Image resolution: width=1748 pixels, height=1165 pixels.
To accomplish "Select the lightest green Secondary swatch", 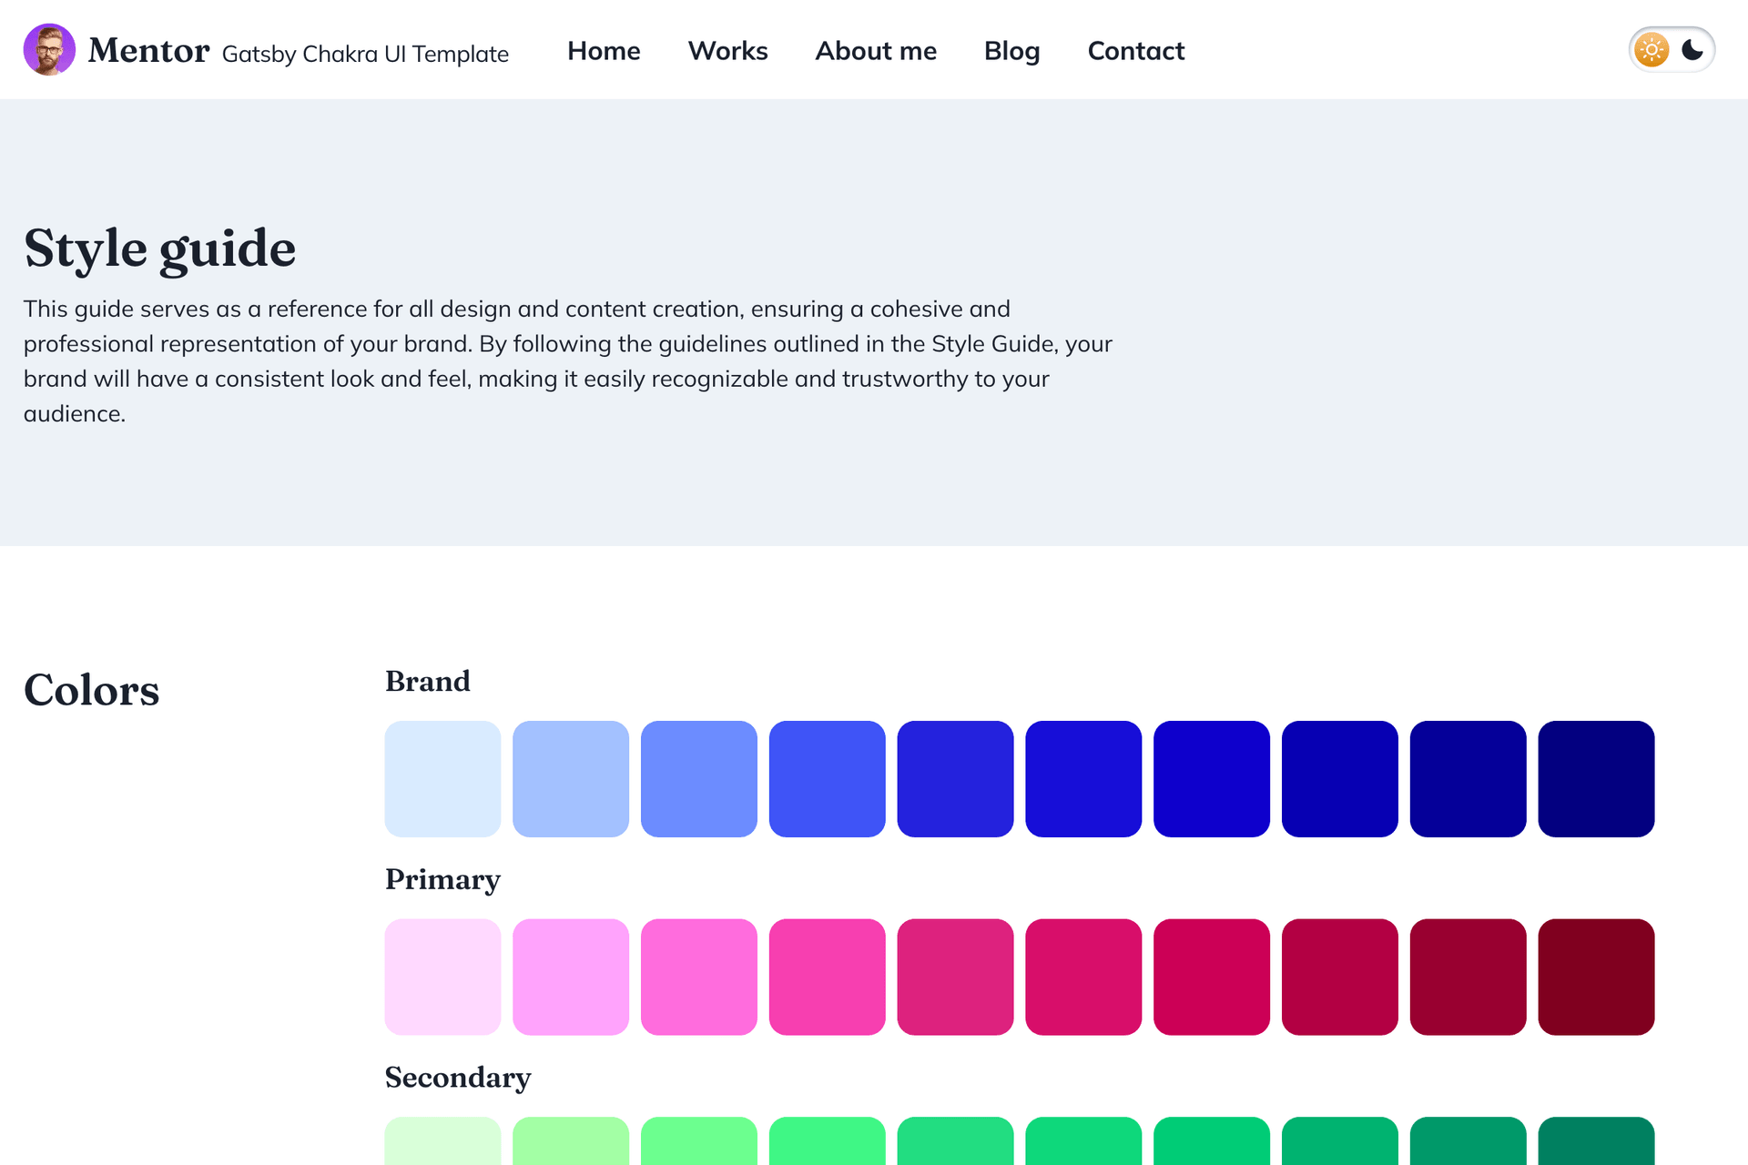I will click(442, 1141).
